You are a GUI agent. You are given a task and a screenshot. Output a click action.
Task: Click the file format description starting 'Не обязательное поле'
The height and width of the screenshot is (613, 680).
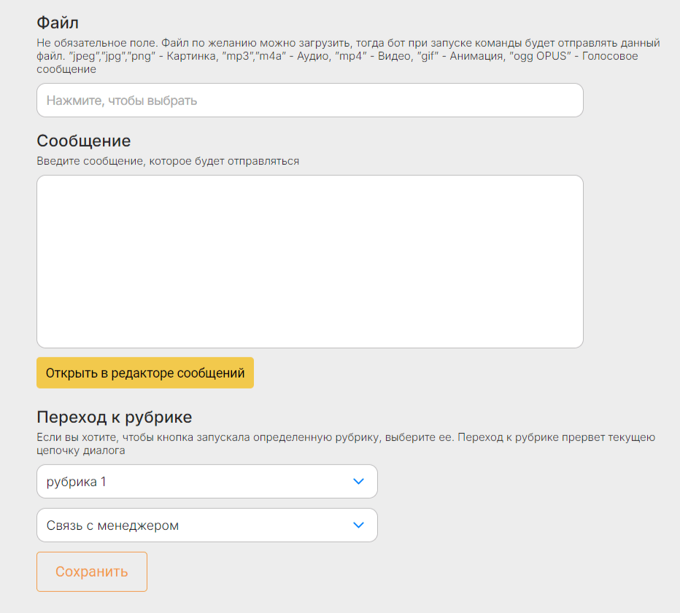click(x=348, y=56)
